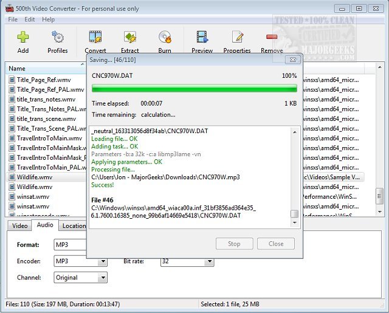
Task: Open the Profiles gear icon
Action: click(x=58, y=36)
